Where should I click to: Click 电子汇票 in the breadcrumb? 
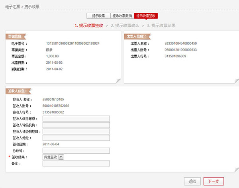point(13,7)
